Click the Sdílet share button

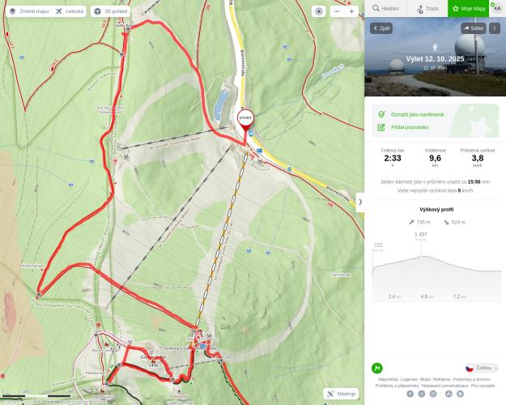pyautogui.click(x=474, y=28)
